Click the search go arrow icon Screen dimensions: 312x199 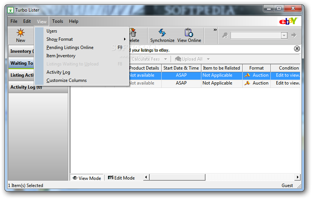(x=294, y=35)
